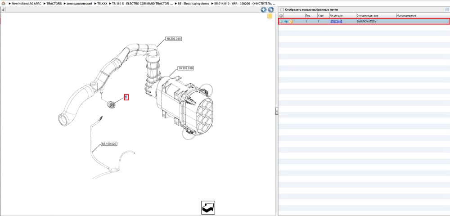450x216 pixels.
Task: Click the round icon in ВЫКЛЮЧАТЕЛЬ row
Action: point(281,22)
